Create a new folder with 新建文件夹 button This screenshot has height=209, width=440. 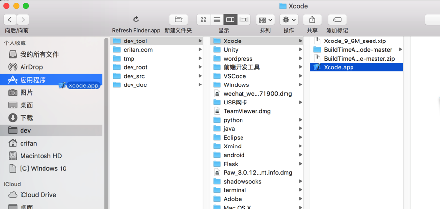(178, 20)
